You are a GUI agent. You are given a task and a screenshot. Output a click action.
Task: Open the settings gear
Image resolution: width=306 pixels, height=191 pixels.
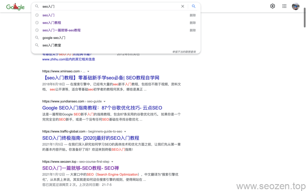point(273,6)
